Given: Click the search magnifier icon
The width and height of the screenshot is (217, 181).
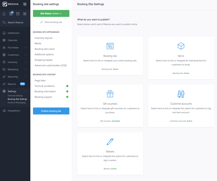Looking at the screenshot, I should [4, 22].
